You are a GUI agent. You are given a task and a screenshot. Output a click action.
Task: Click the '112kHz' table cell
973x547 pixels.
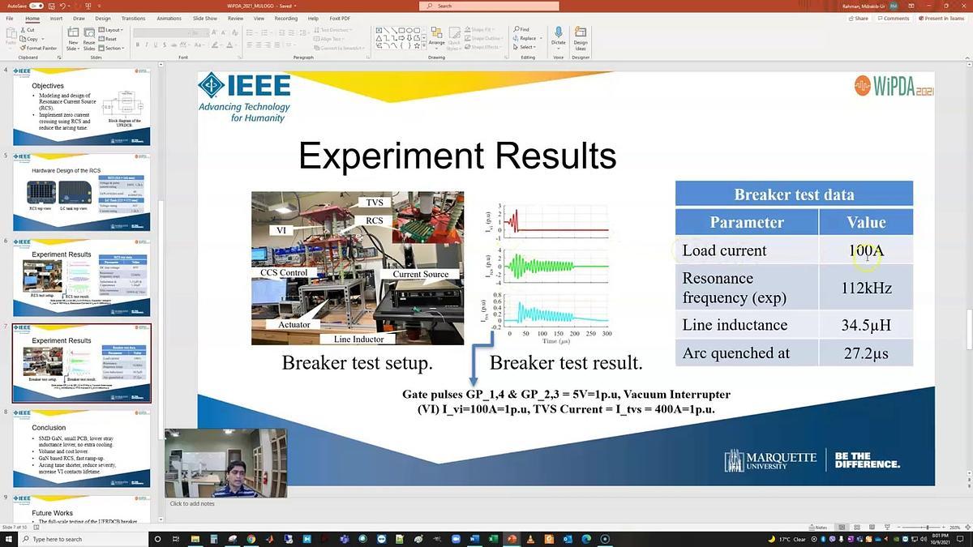866,288
